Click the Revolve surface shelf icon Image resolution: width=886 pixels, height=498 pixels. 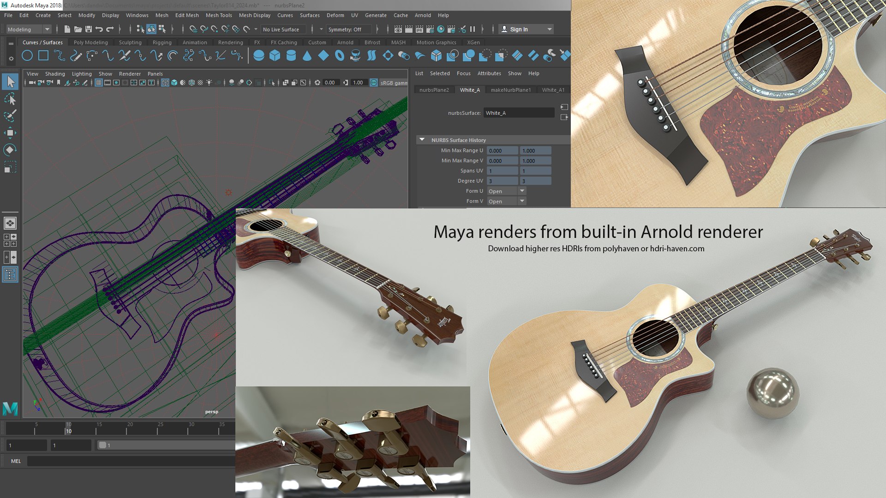(x=355, y=56)
